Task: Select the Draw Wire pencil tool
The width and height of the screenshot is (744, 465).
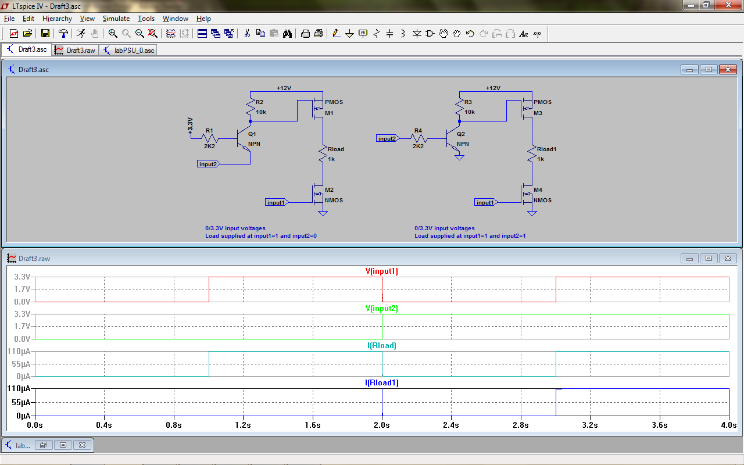Action: point(336,34)
